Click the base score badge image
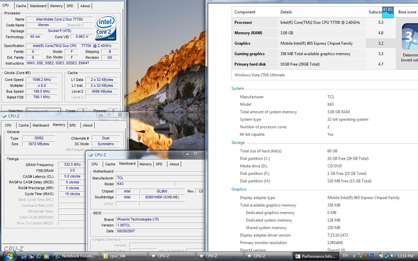This screenshot has height=261, width=418. [x=410, y=37]
